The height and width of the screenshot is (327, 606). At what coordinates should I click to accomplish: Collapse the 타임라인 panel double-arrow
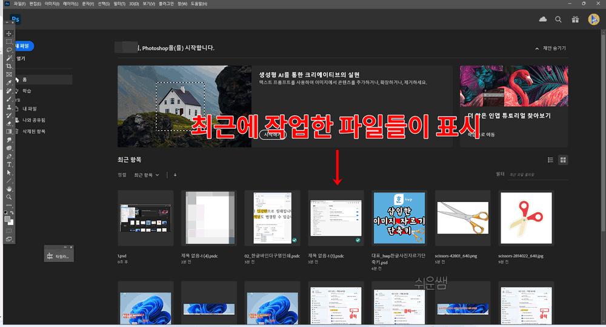tap(65, 248)
